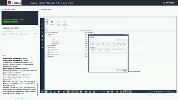178x100 pixels.
Task: Click the Ресурсы toolbar icon
Action: [x=47, y=23]
